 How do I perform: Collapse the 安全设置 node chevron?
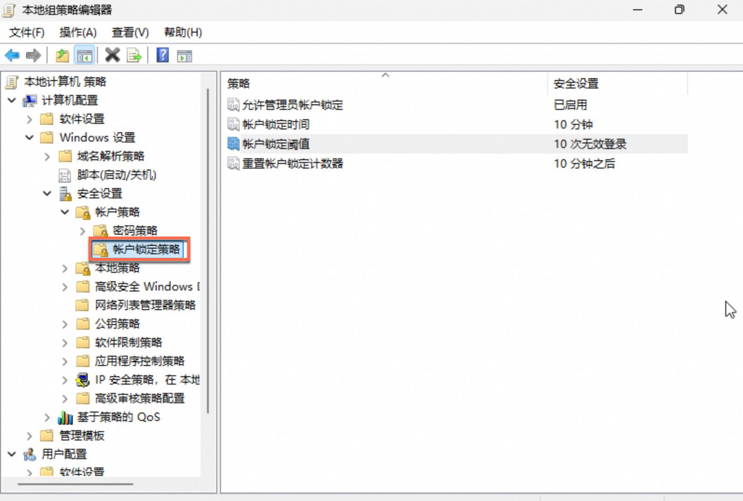(47, 193)
